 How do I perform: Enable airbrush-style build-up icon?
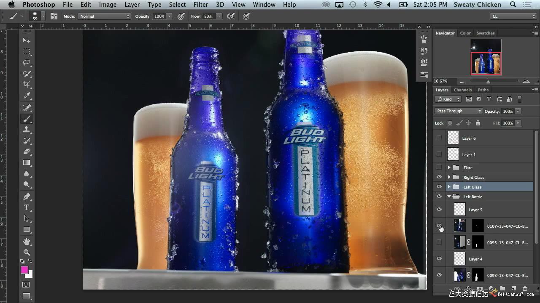[231, 16]
